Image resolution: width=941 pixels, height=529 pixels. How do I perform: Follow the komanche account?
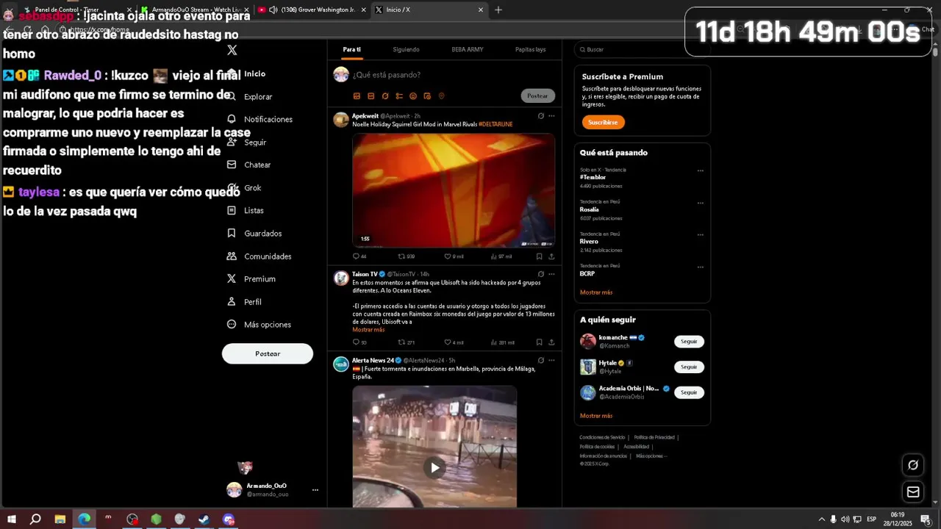pos(689,342)
